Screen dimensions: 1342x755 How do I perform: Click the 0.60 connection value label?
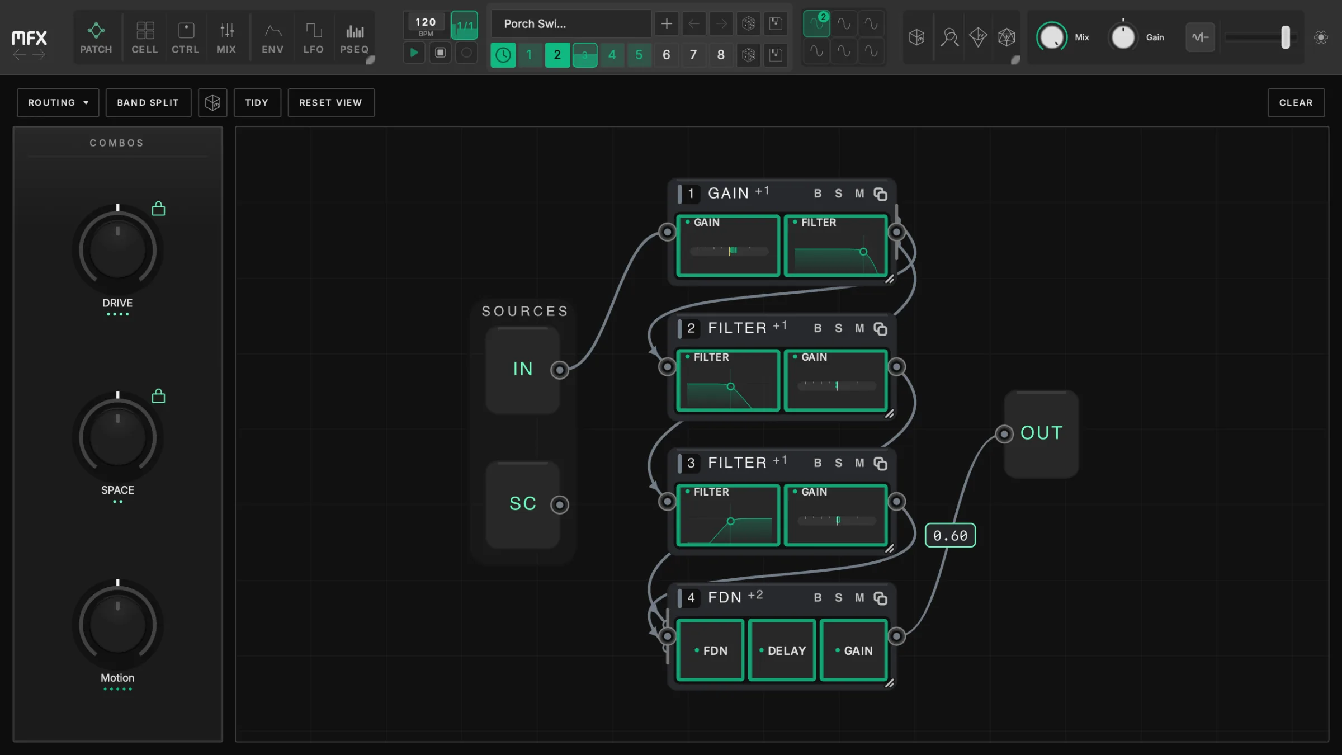click(x=951, y=536)
